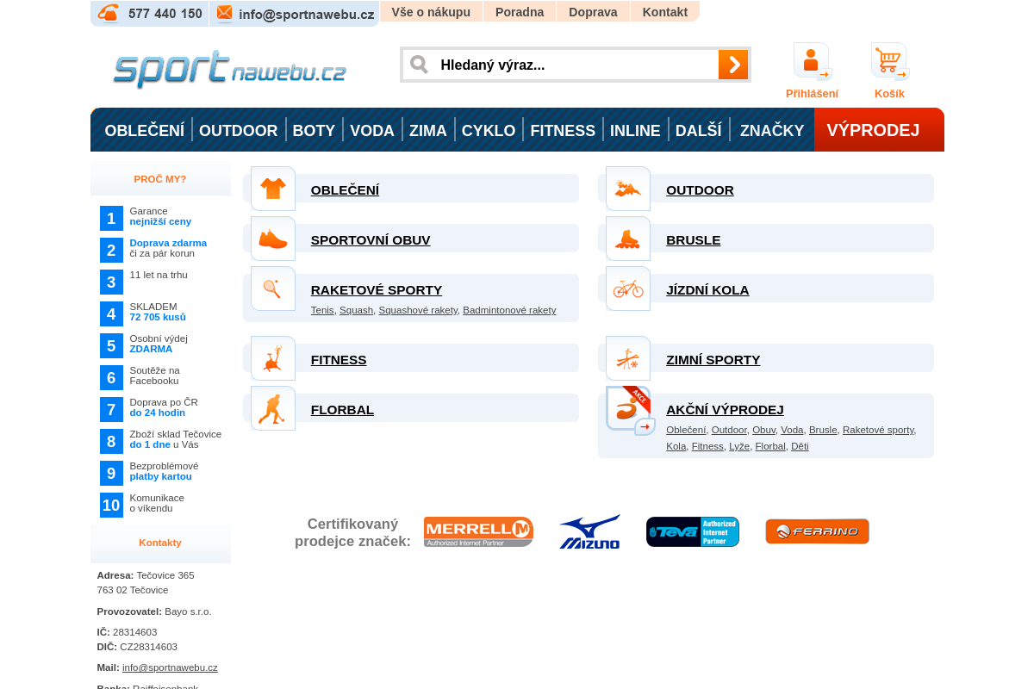Click the orange t-shirt Oblečení icon

click(x=273, y=189)
